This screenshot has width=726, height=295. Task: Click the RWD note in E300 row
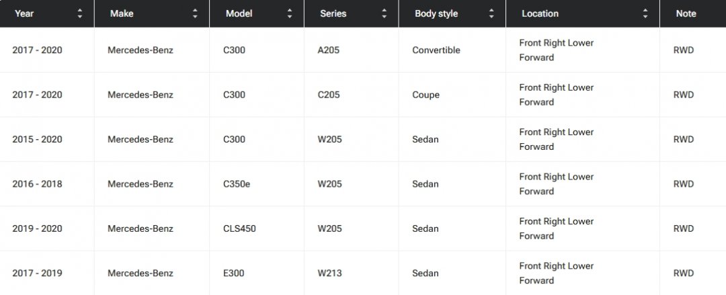click(684, 273)
